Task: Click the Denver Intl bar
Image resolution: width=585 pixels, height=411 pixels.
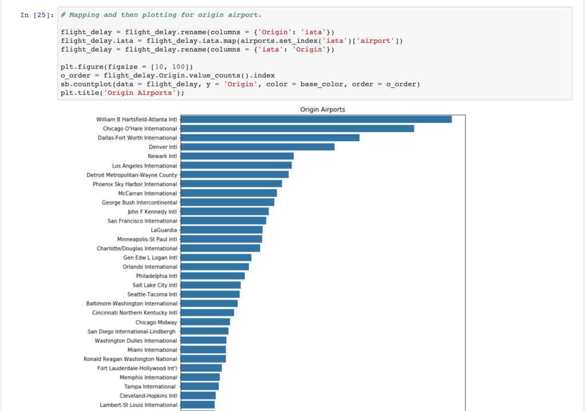Action: pyautogui.click(x=257, y=147)
